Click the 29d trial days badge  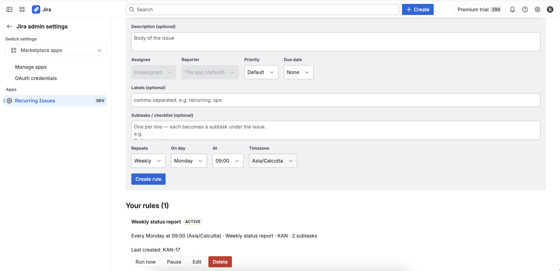click(496, 9)
